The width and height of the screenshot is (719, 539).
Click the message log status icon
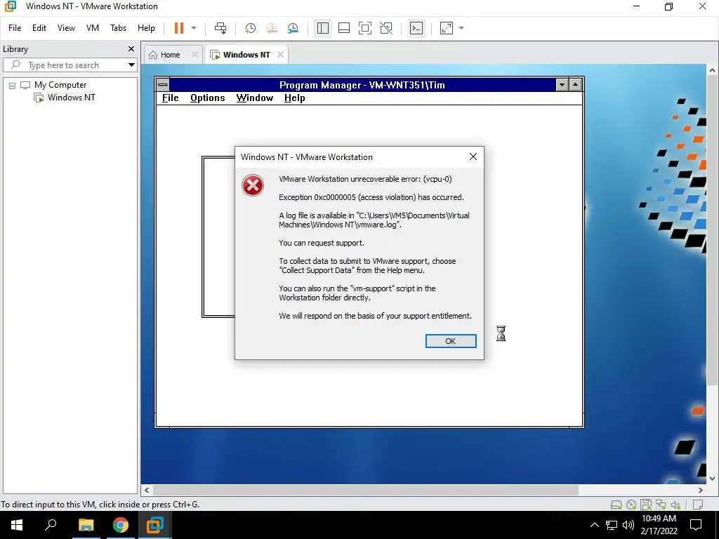[699, 505]
